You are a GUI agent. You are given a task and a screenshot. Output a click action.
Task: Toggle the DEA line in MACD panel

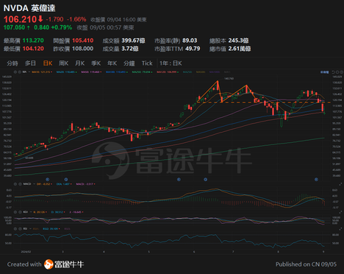click(63, 184)
